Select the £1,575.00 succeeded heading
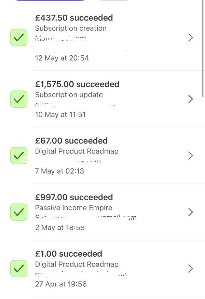This screenshot has width=205, height=299. pyautogui.click(x=77, y=84)
